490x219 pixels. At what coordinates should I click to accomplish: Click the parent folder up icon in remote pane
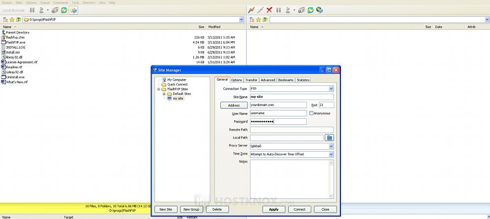265,20
